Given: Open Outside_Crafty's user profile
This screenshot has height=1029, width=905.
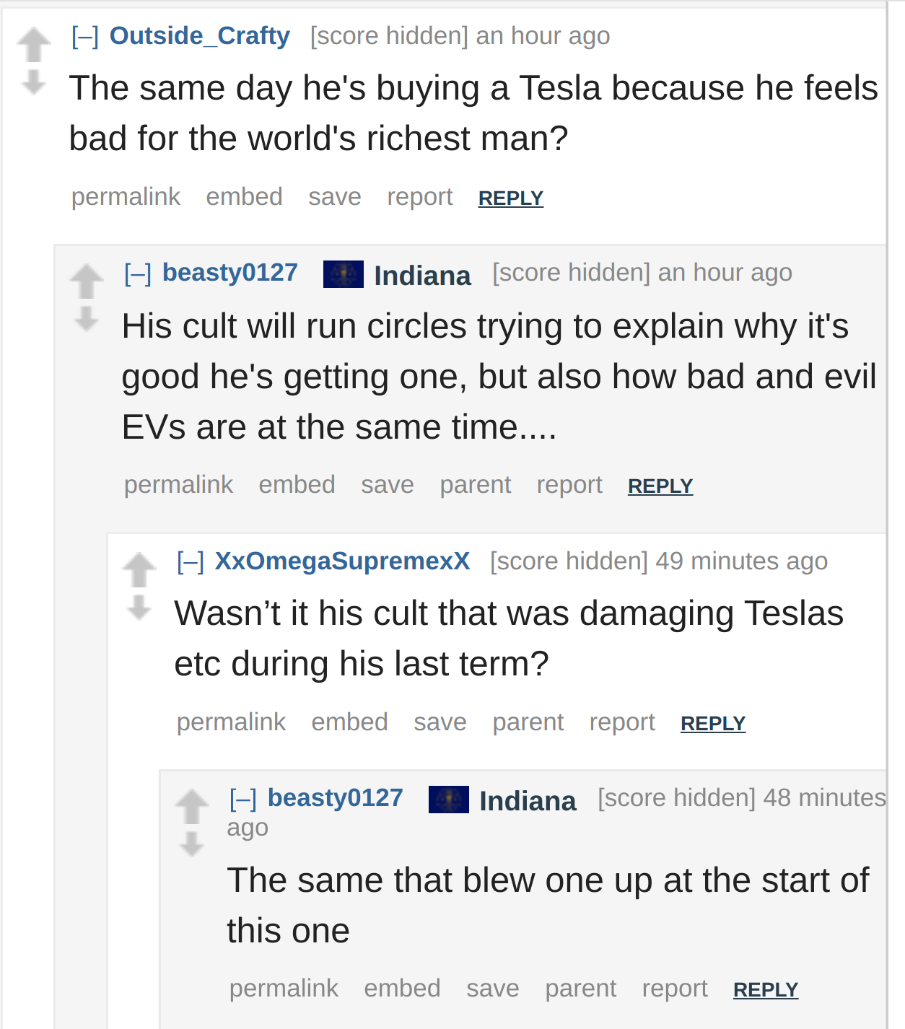Looking at the screenshot, I should click(x=200, y=35).
